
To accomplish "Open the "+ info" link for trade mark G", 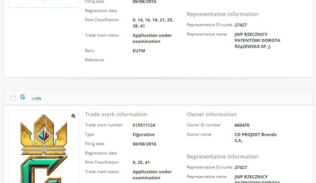I will 36,98.
